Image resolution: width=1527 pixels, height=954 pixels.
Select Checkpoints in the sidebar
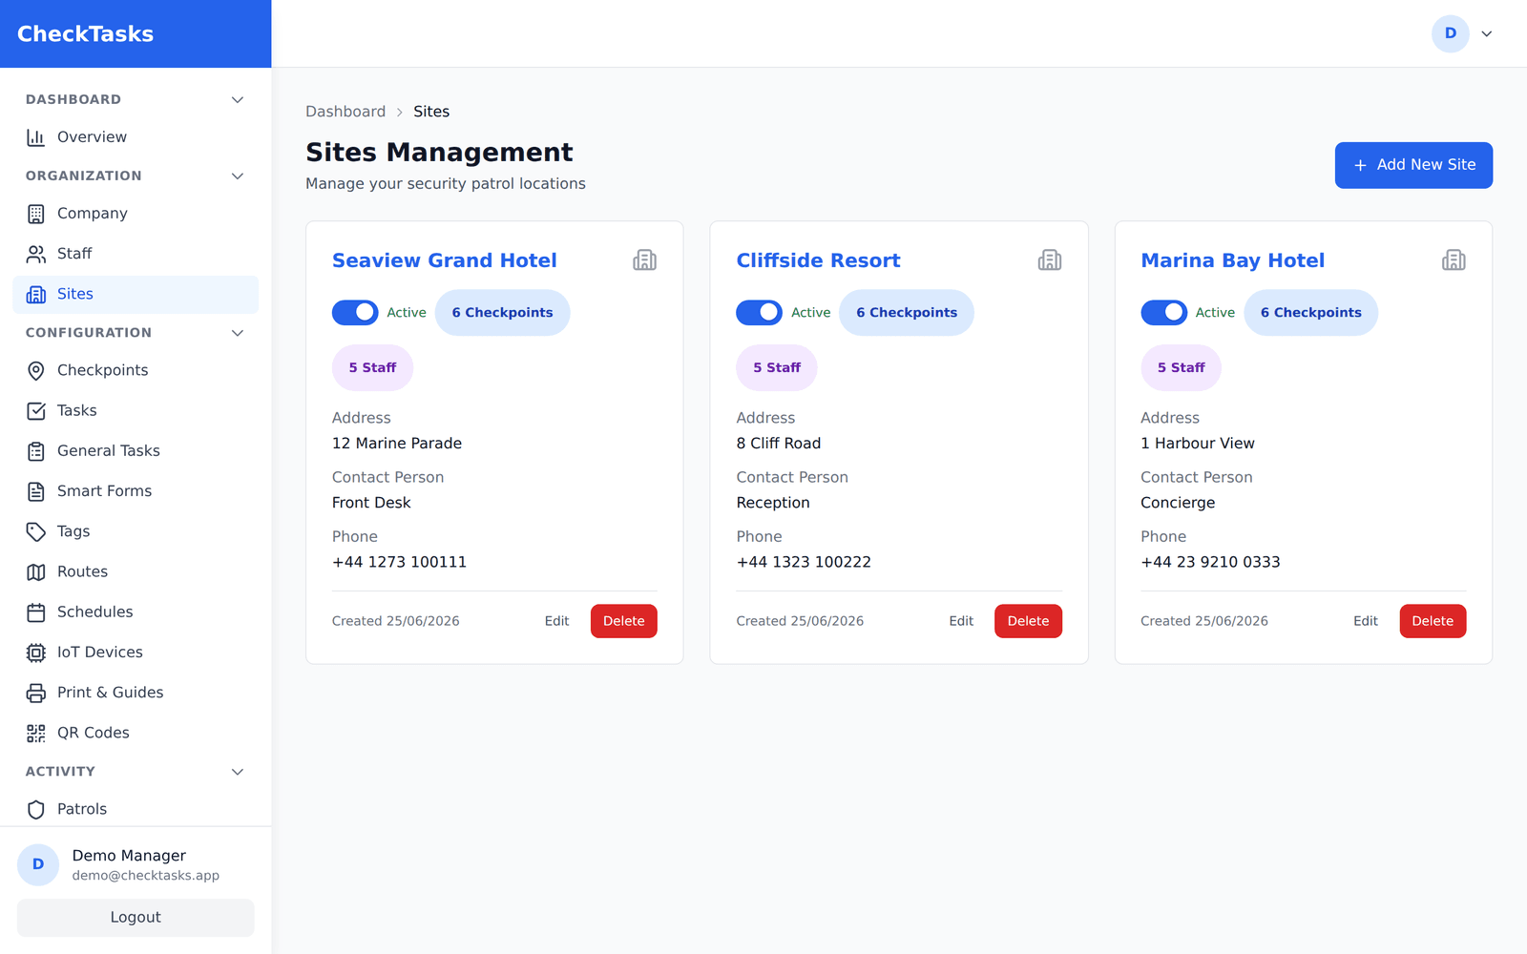coord(136,370)
